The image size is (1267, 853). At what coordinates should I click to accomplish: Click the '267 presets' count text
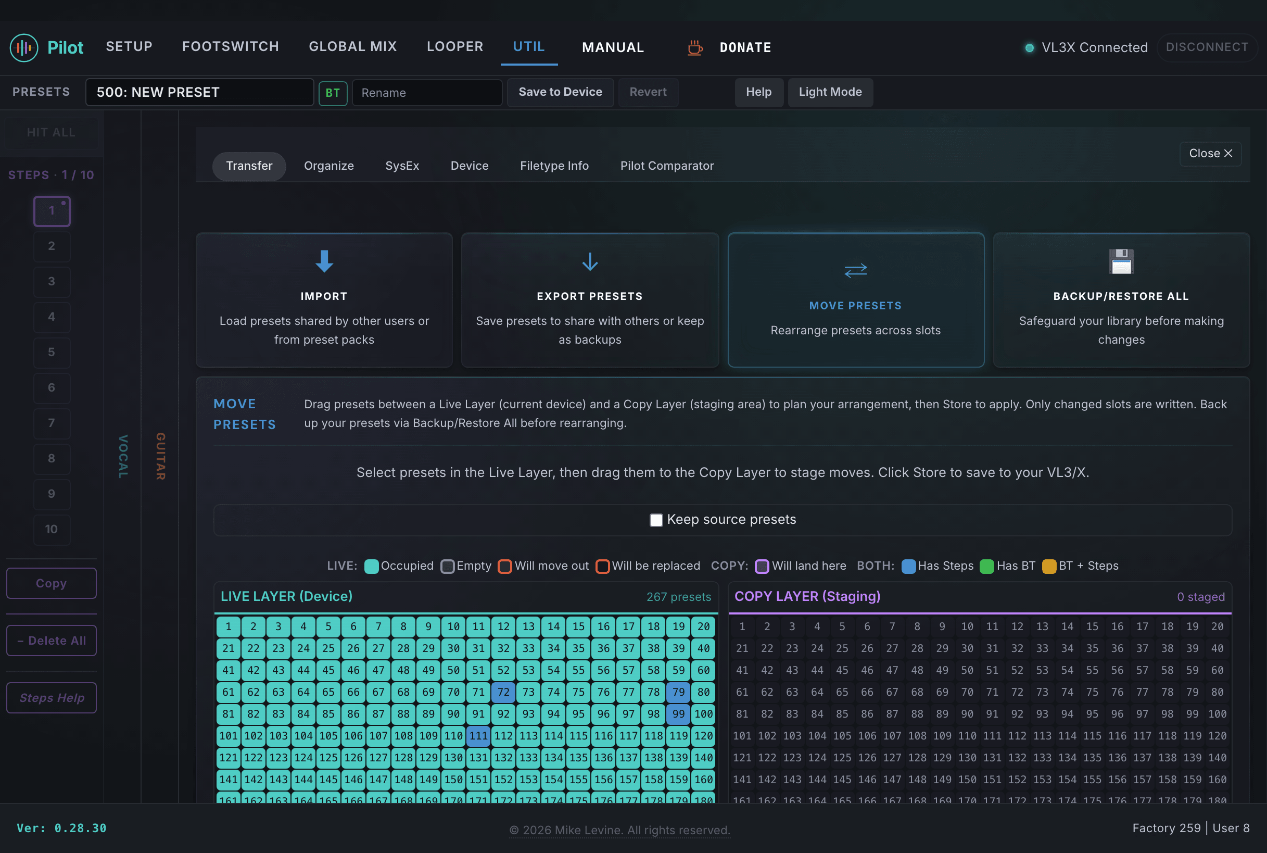click(679, 597)
